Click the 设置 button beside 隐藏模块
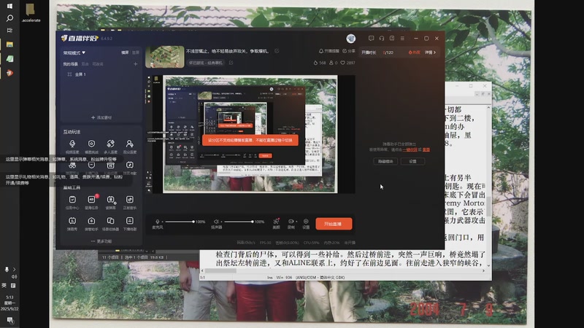This screenshot has height=328, width=584. [x=412, y=161]
